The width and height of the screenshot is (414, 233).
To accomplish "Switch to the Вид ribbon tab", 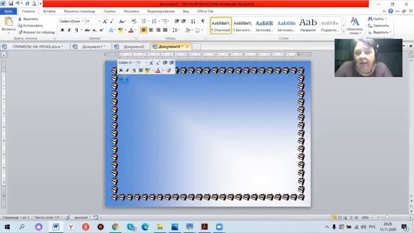I will coord(186,12).
